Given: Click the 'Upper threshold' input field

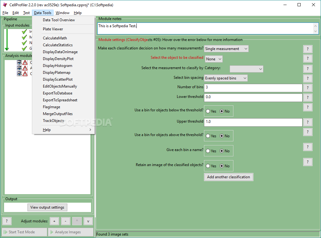Looking at the screenshot, I should (253, 122).
